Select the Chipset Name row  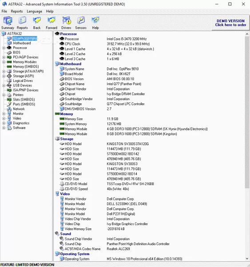(100, 84)
